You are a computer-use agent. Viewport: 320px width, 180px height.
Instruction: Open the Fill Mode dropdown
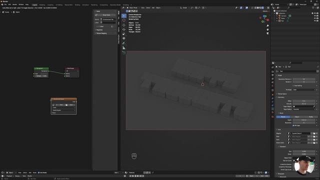point(304,90)
